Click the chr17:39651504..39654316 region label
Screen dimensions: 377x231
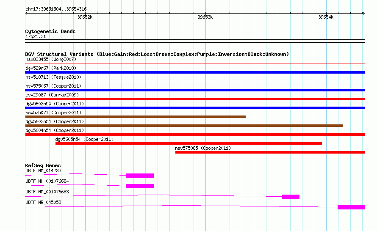click(56, 9)
